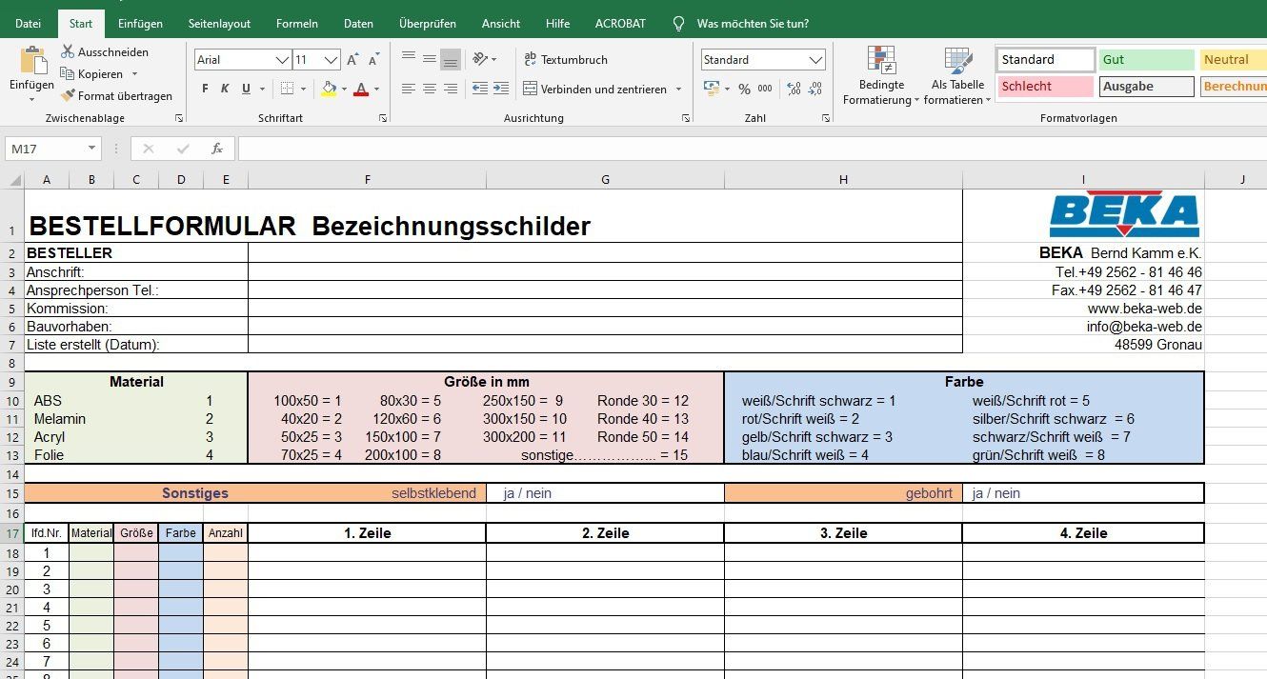Click the fx insert function button
1267x679 pixels.
point(216,149)
